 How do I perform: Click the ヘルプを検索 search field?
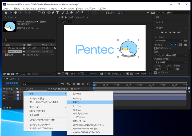pos(174,13)
